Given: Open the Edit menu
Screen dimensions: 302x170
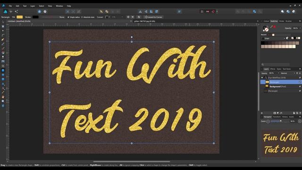Looking at the screenshot, I should (17, 6).
